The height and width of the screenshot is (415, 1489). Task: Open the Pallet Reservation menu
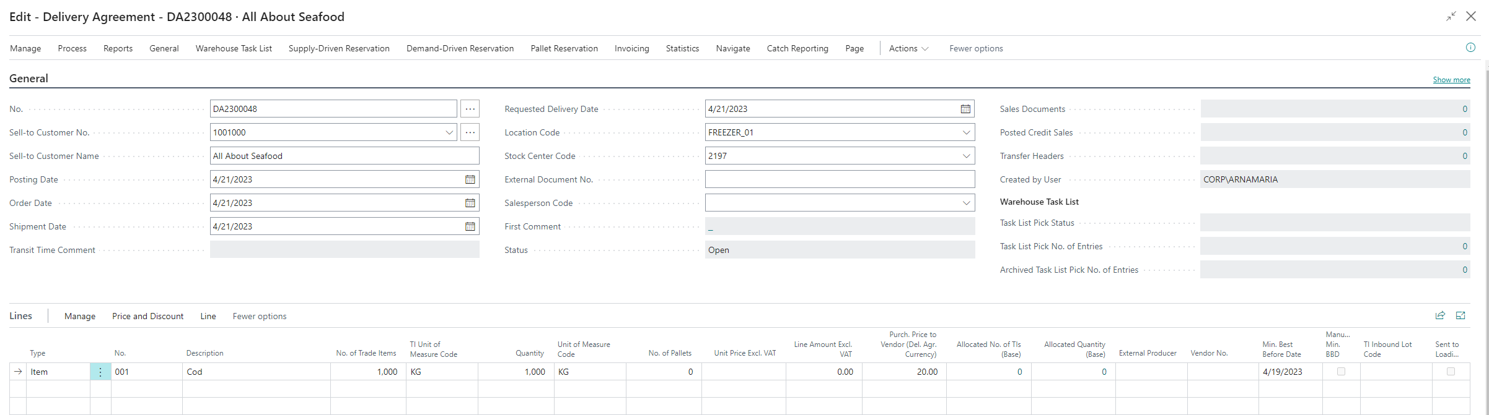click(564, 48)
